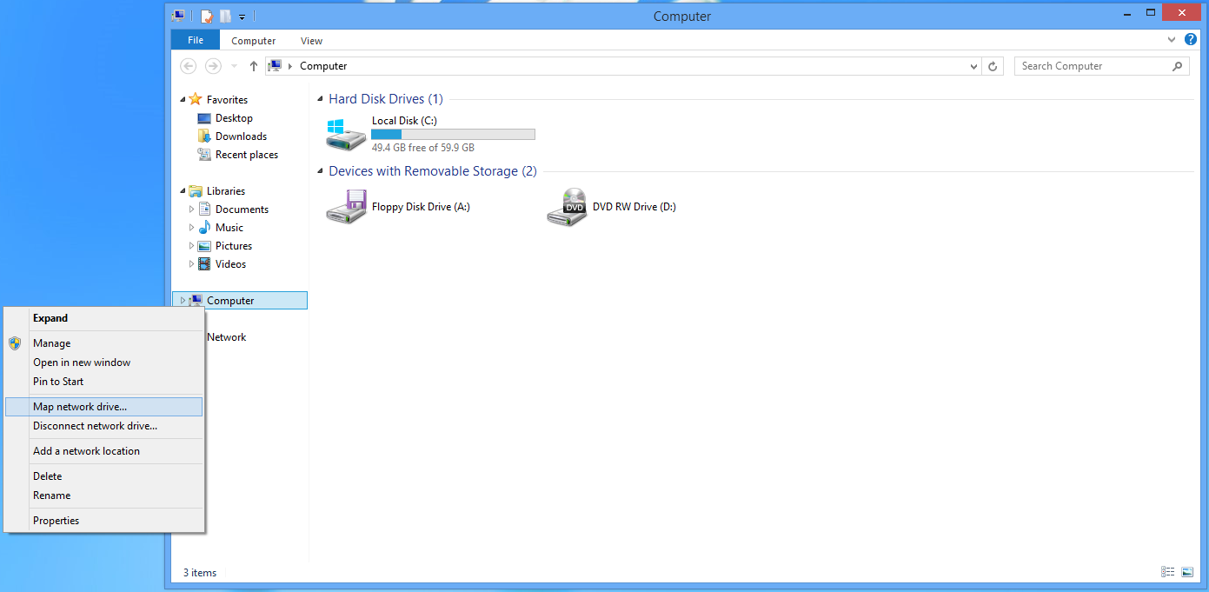Screen dimensions: 1209x592
Task: Open the DVD RW Drive (D:)
Action: pyautogui.click(x=567, y=207)
